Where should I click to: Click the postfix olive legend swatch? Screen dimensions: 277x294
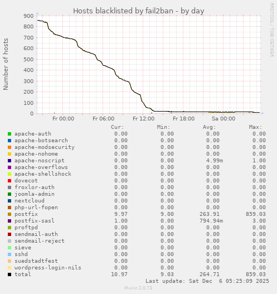[x=9, y=214]
